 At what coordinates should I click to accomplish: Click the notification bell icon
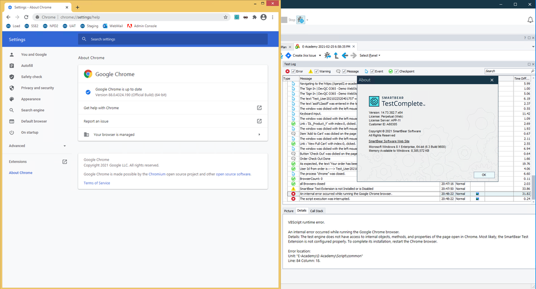[530, 20]
